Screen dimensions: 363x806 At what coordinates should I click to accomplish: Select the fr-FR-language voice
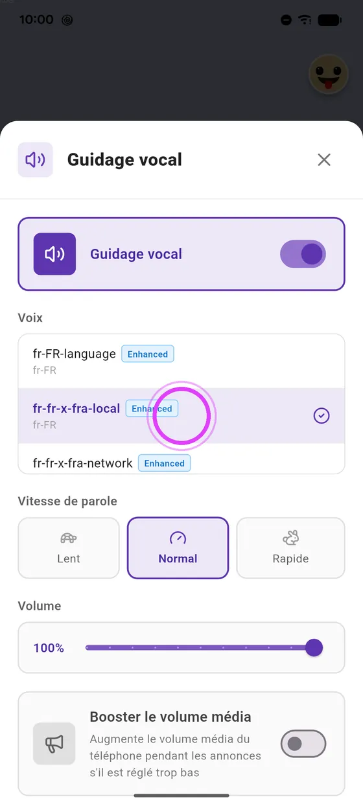[x=181, y=362]
